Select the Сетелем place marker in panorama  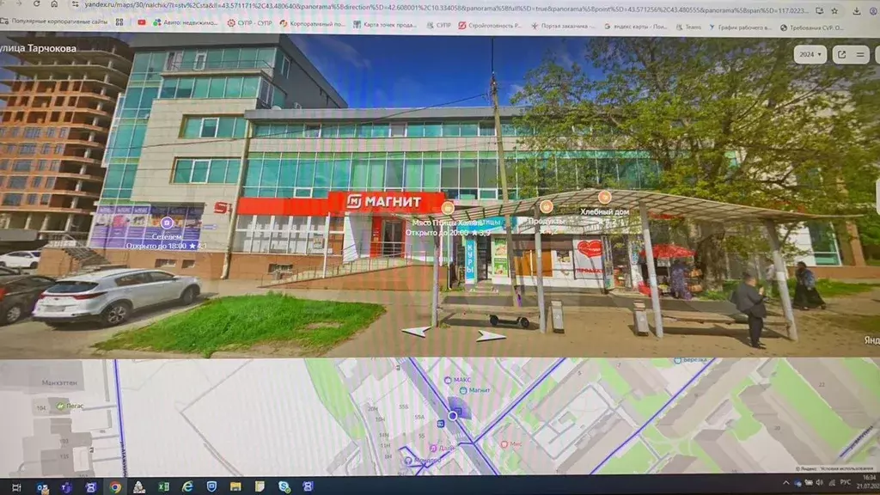coord(167,223)
